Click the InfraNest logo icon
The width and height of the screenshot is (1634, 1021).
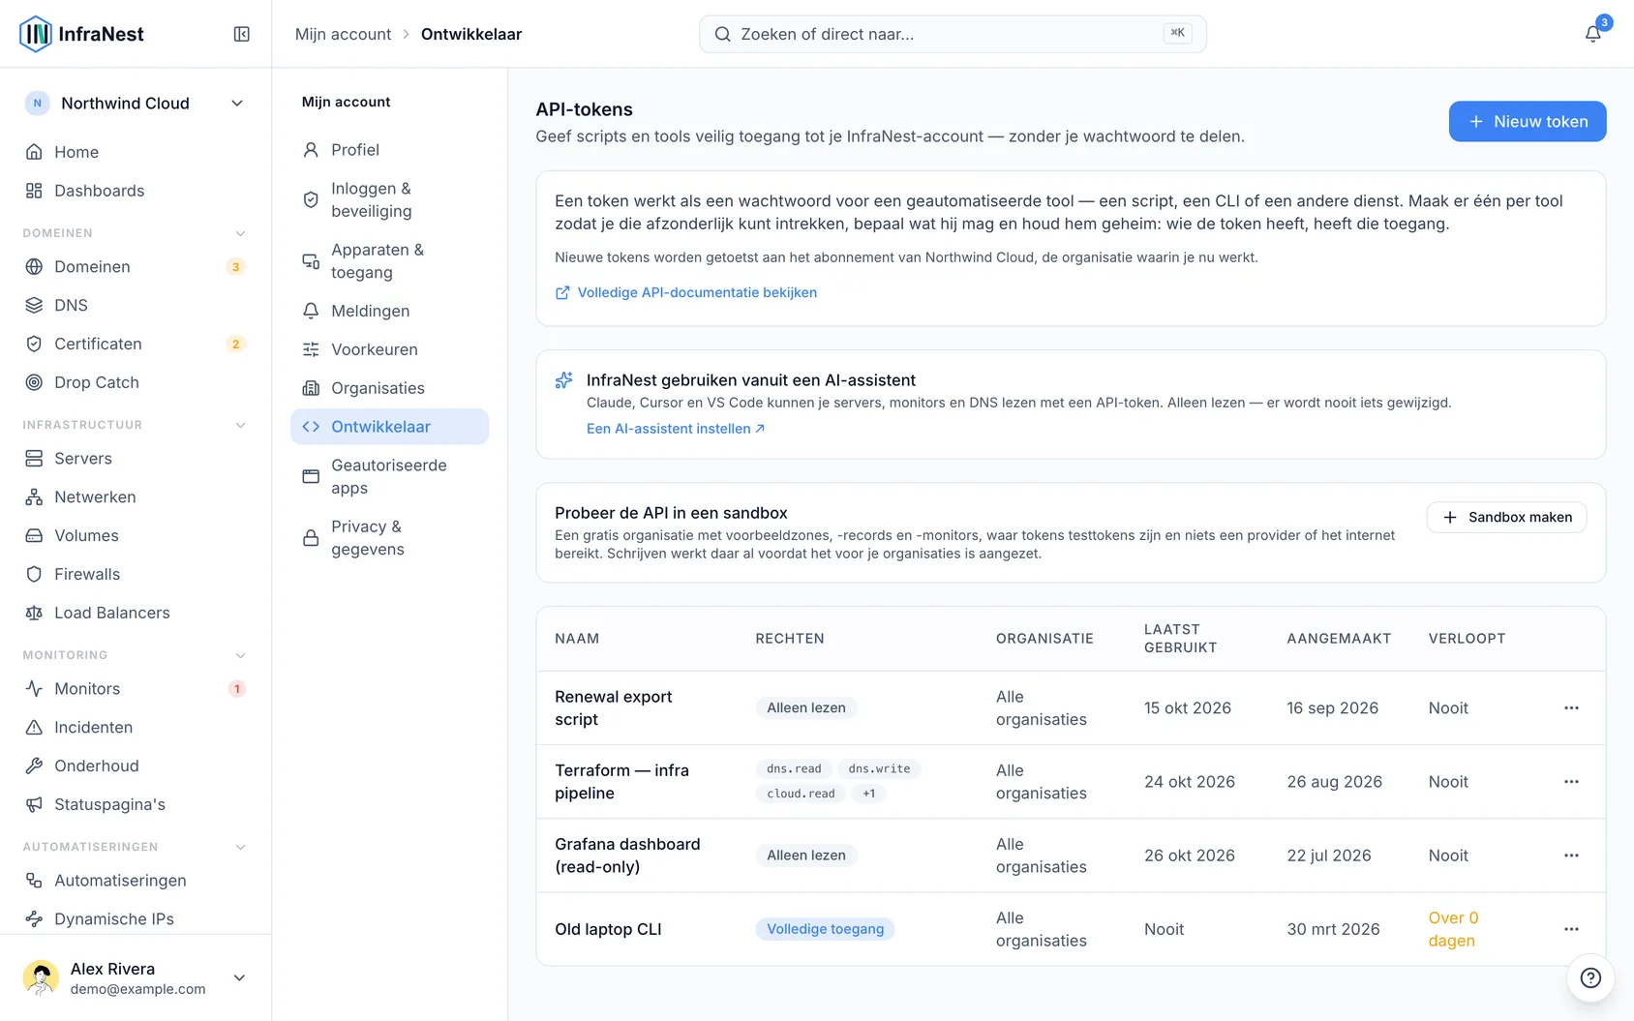tap(36, 34)
